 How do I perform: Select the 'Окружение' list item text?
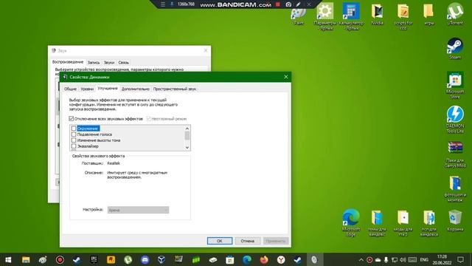88,129
